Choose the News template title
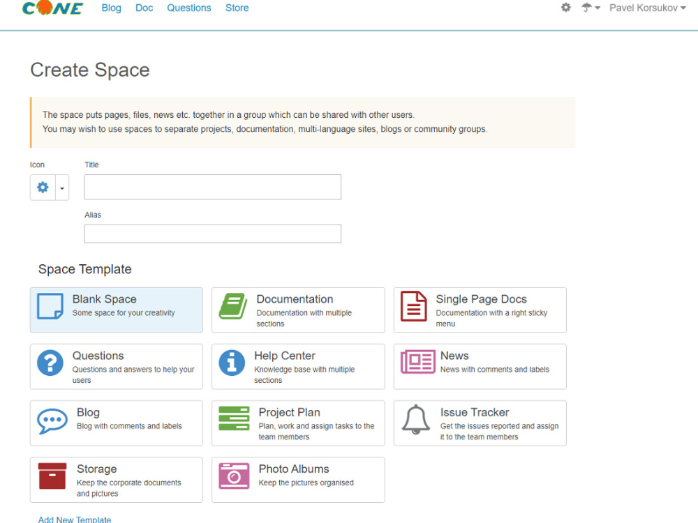The image size is (698, 523). (x=454, y=356)
